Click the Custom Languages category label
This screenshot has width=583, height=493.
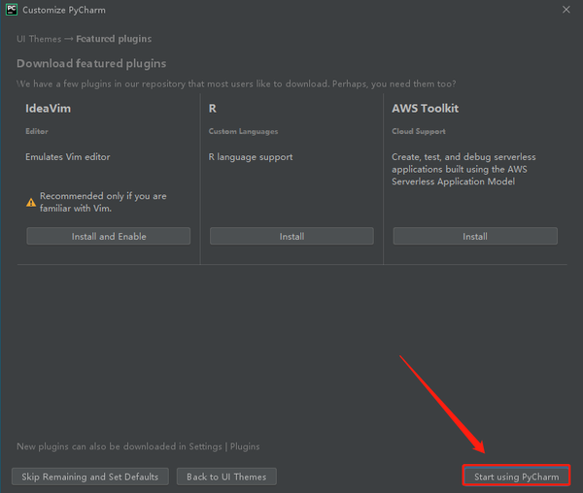pos(243,131)
